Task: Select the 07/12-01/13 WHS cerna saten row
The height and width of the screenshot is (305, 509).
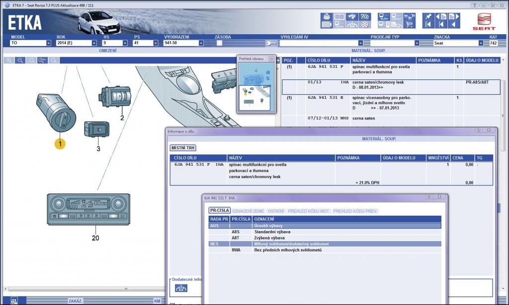Action: (391, 118)
